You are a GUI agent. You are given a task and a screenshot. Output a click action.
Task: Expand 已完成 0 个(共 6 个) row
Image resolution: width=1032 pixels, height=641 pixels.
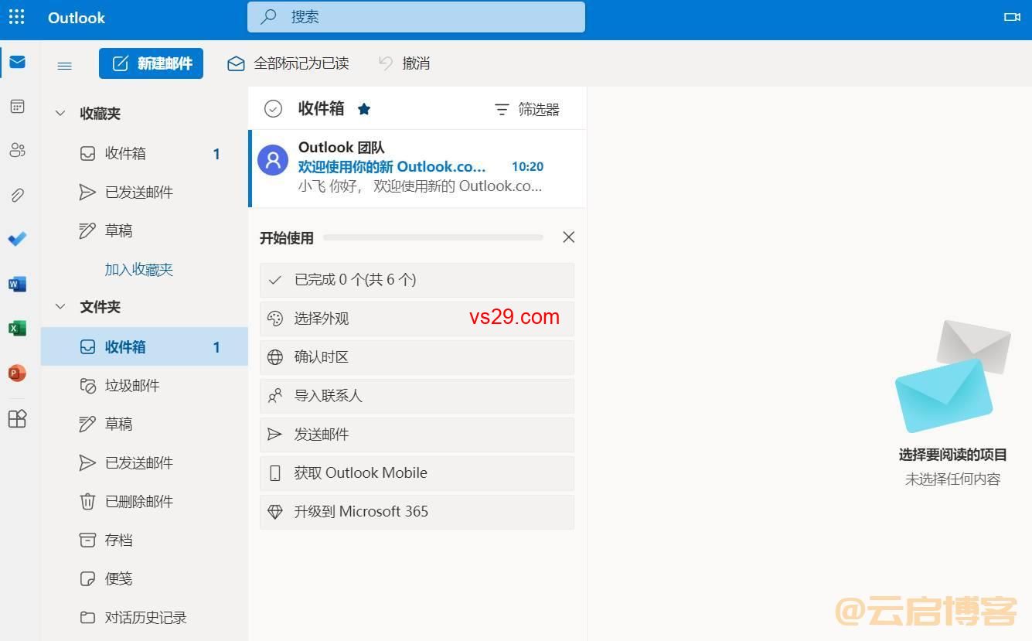(417, 280)
